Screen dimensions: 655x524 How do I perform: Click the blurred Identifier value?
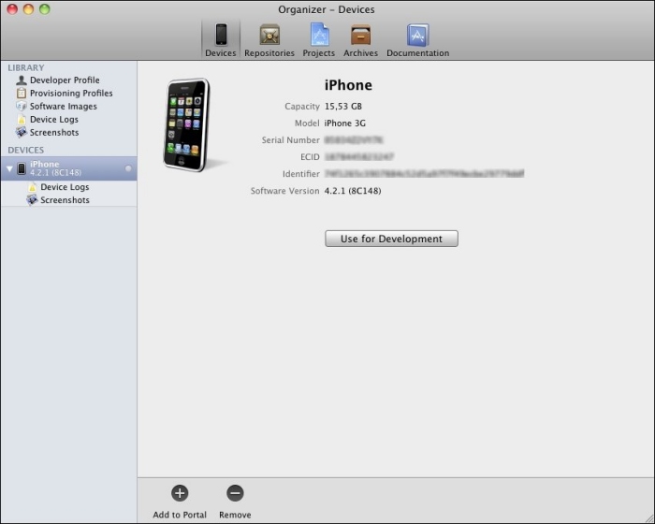[x=424, y=173]
